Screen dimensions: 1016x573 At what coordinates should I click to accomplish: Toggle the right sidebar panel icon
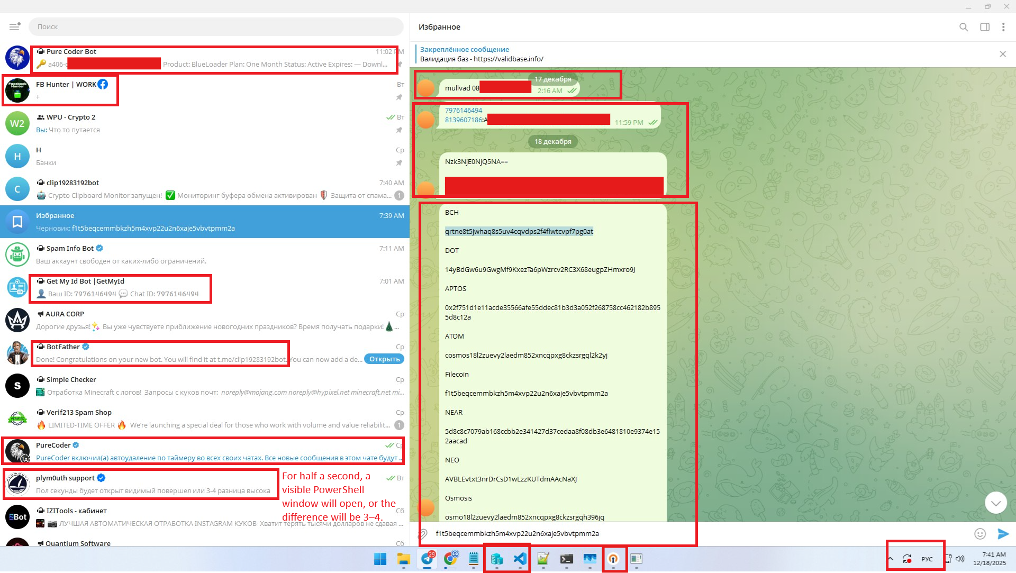tap(985, 27)
